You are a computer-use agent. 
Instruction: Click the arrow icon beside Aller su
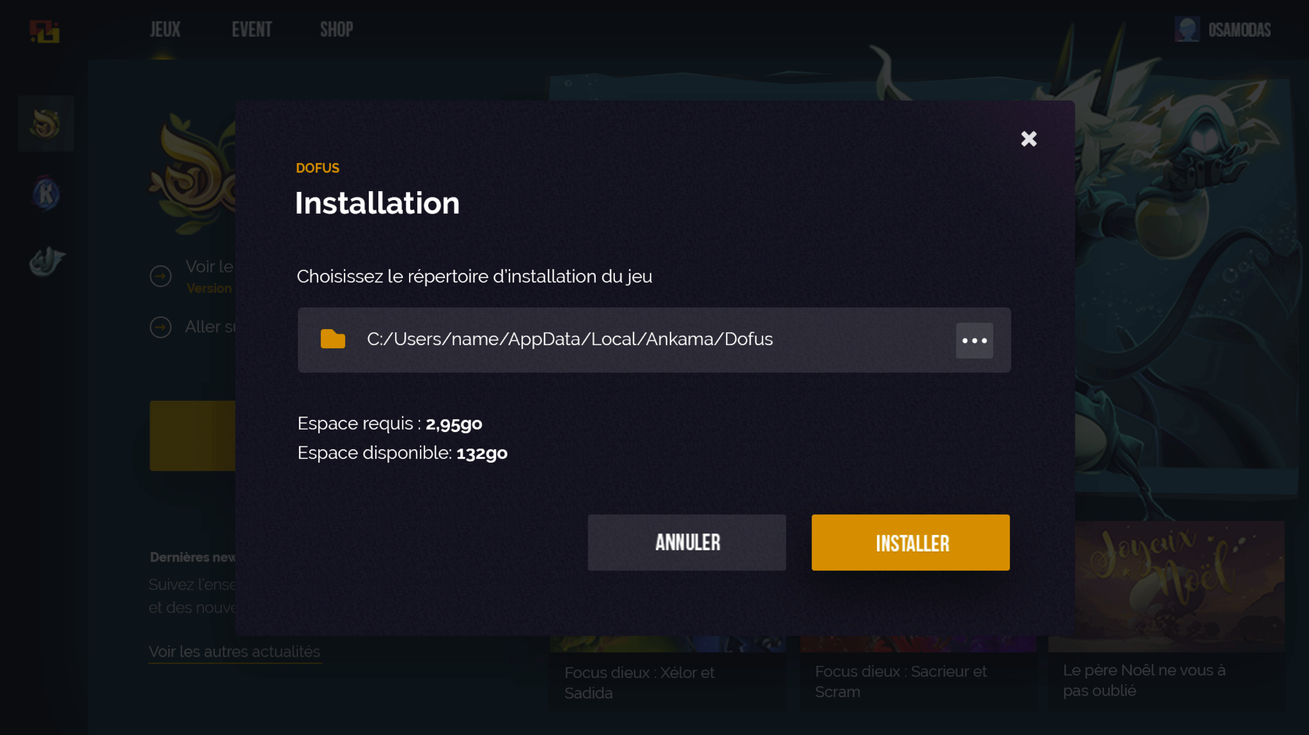click(x=161, y=327)
